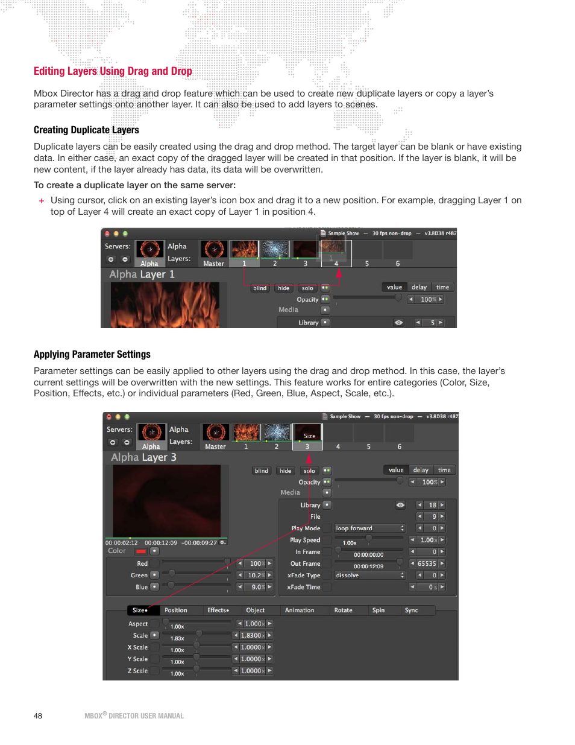Select Master layer icon in lower screenshot
This screenshot has width=575, height=745.
(x=216, y=433)
